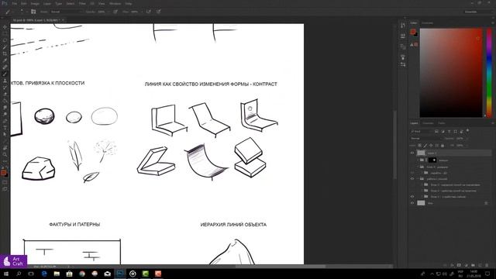The height and width of the screenshot is (279, 496).
Task: Select the Eraser tool
Action: (5, 94)
